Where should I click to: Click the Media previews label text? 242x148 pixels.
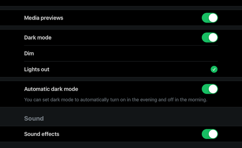(x=44, y=18)
